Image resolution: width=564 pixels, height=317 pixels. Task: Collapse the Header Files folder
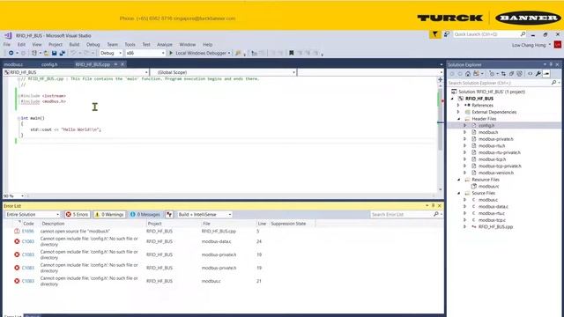[x=458, y=119]
